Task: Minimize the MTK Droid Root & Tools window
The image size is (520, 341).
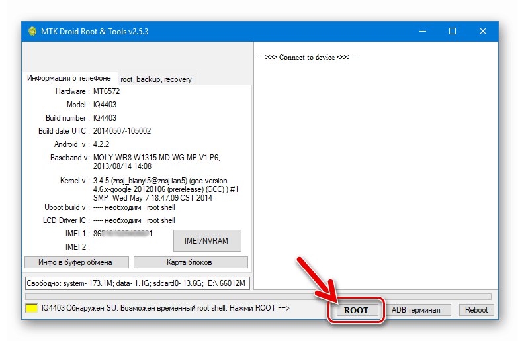Action: pos(423,32)
